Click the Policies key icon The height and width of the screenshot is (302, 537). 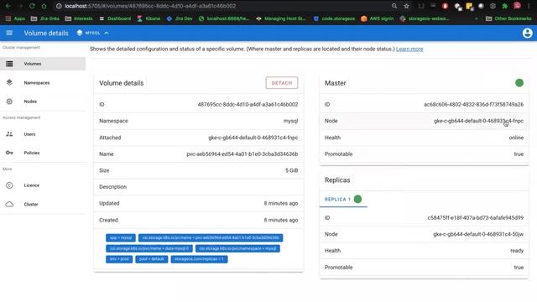[x=9, y=153]
